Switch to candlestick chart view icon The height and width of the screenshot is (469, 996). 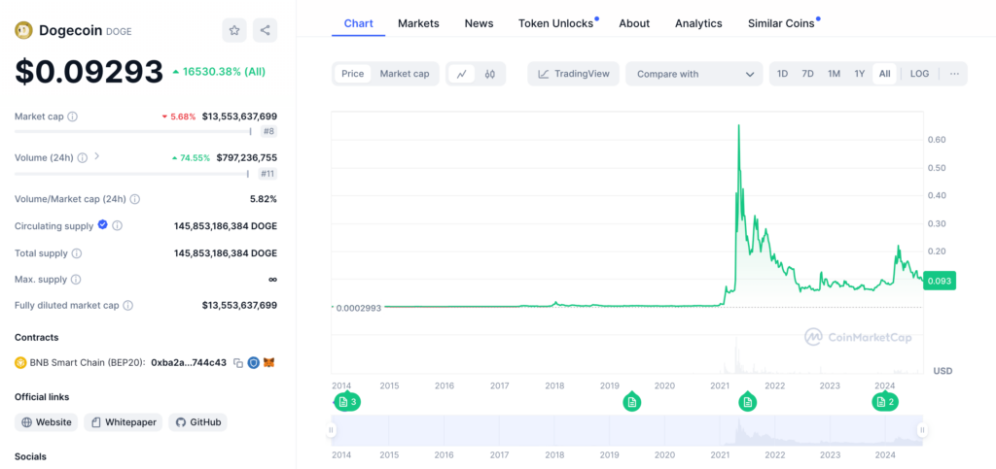(x=489, y=74)
